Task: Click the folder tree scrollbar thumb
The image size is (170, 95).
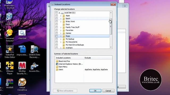Action: [x=111, y=26]
